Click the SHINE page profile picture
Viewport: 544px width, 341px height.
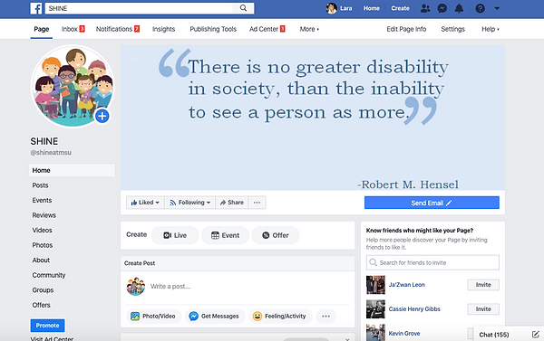(73, 86)
